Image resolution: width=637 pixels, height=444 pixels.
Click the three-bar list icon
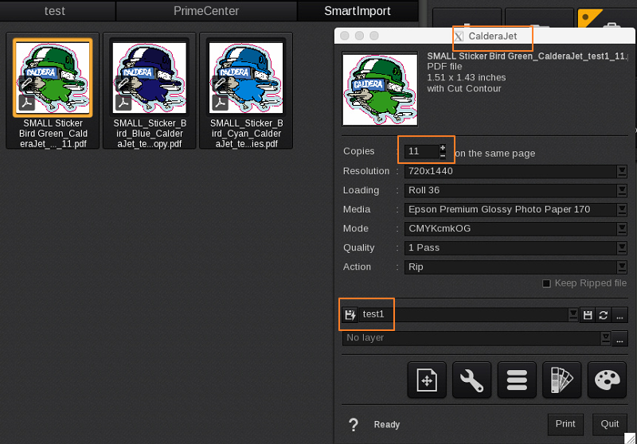pyautogui.click(x=517, y=380)
